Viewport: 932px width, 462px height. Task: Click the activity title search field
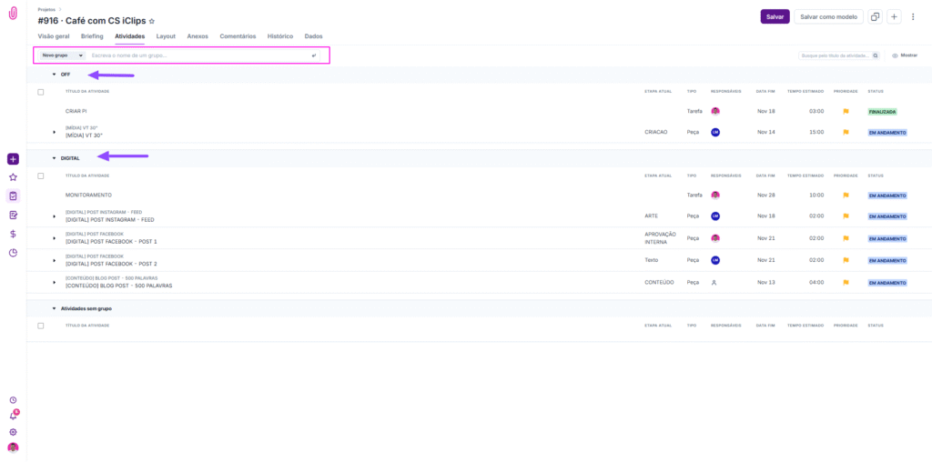(x=835, y=55)
